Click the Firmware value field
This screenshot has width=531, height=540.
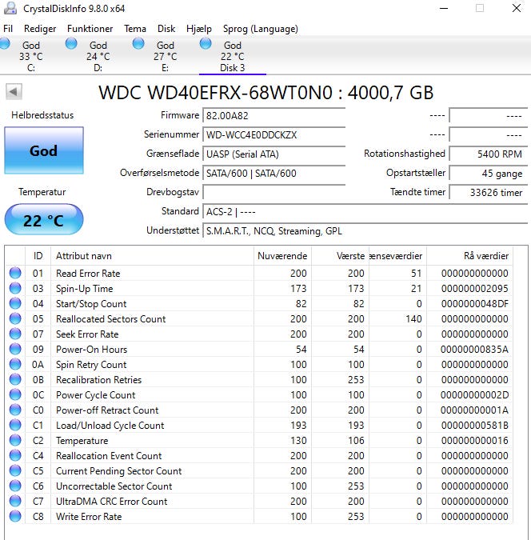(x=273, y=115)
